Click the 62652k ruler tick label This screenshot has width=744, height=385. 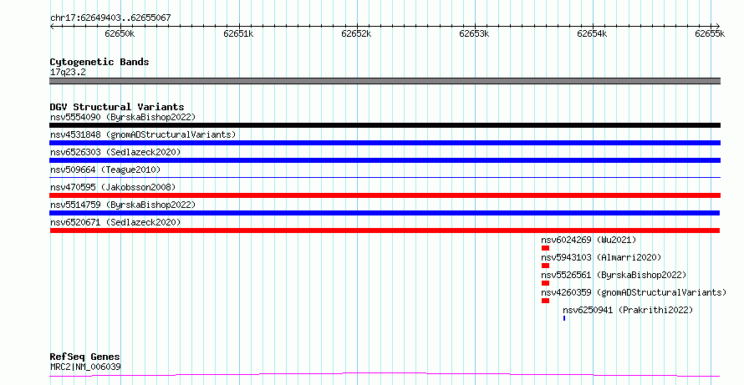pyautogui.click(x=356, y=33)
